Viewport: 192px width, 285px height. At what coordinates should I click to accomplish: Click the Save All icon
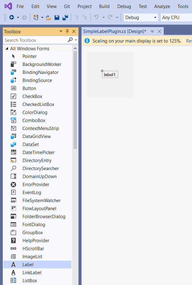[x=65, y=18]
